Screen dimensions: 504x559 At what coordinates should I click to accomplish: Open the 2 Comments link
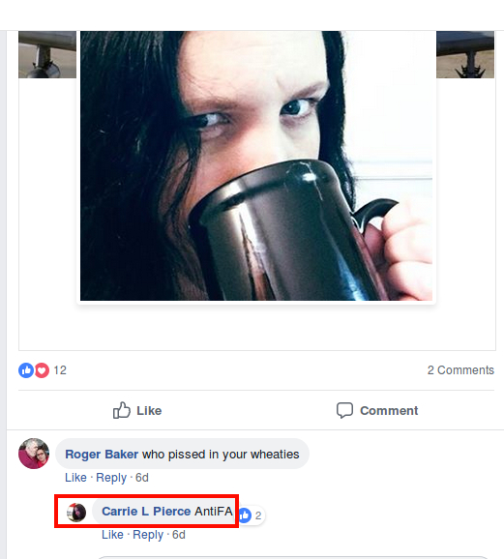coord(460,370)
